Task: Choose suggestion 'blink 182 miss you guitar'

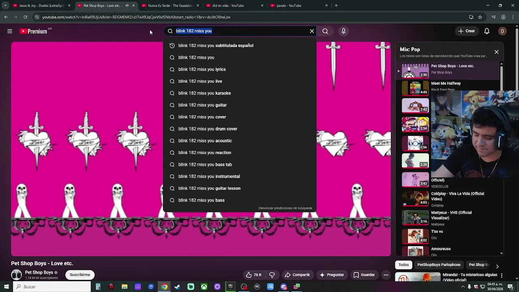Action: pos(240,105)
